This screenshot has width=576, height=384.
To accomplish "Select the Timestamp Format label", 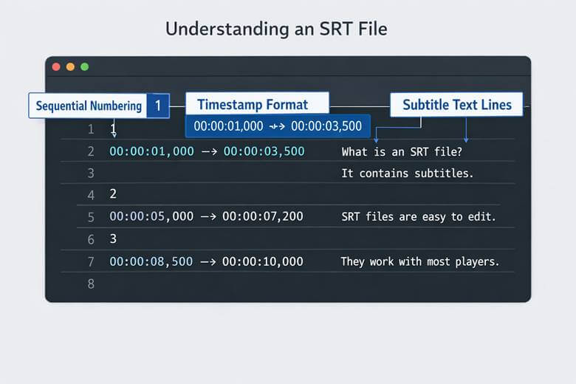I will pyautogui.click(x=253, y=103).
